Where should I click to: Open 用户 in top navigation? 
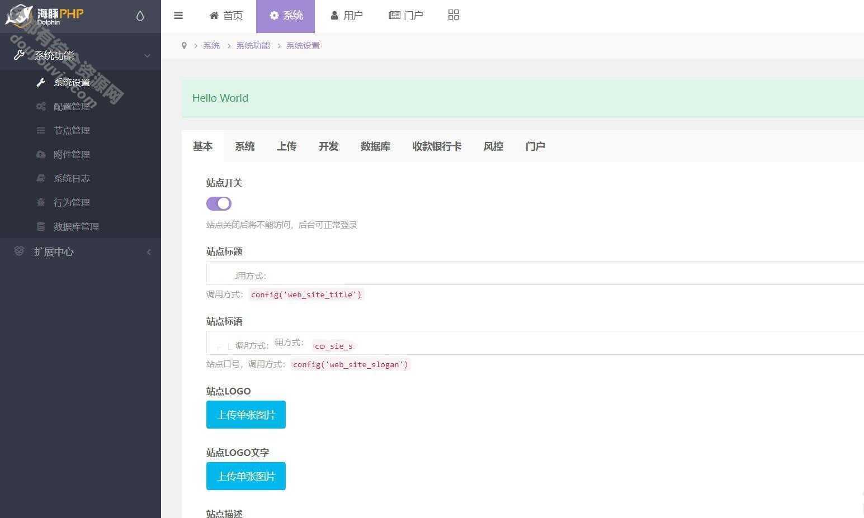pyautogui.click(x=347, y=16)
